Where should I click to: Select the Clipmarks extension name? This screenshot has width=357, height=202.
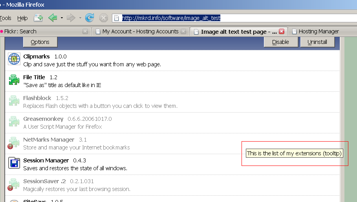point(37,56)
